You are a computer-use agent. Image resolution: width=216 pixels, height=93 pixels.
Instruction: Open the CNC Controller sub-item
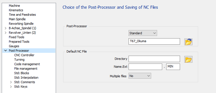point(24,55)
